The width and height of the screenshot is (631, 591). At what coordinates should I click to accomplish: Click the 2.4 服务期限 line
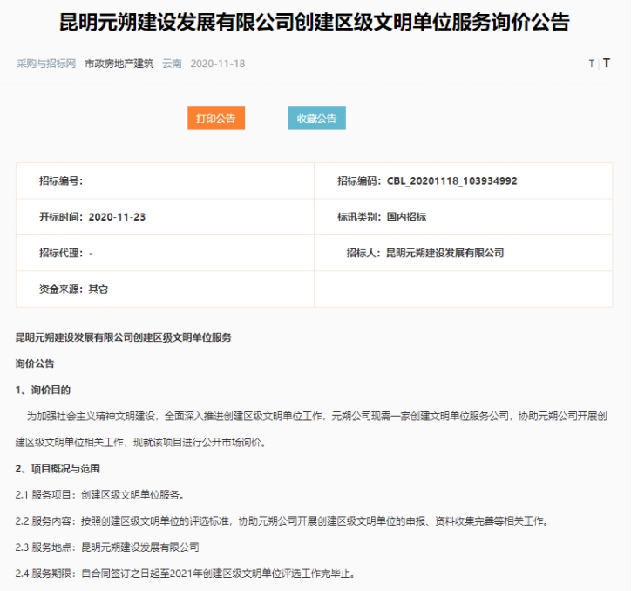coord(185,574)
